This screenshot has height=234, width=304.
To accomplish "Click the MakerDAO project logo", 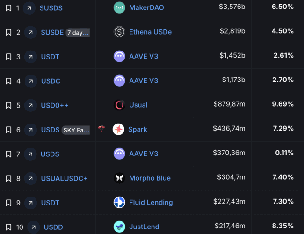I will pos(119,7).
